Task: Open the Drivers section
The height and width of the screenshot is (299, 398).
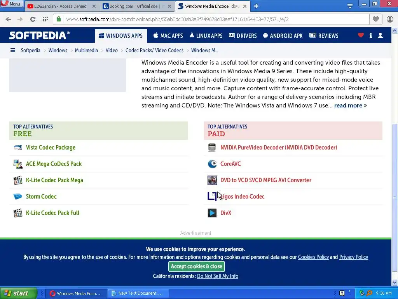Action: [243, 36]
